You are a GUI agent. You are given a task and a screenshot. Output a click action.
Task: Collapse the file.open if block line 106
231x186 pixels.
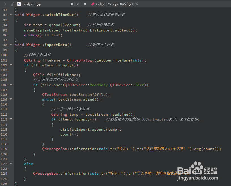click(11, 84)
